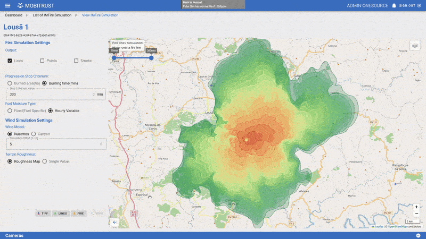Click the TIFF download button
426x239 pixels.
tap(43, 213)
